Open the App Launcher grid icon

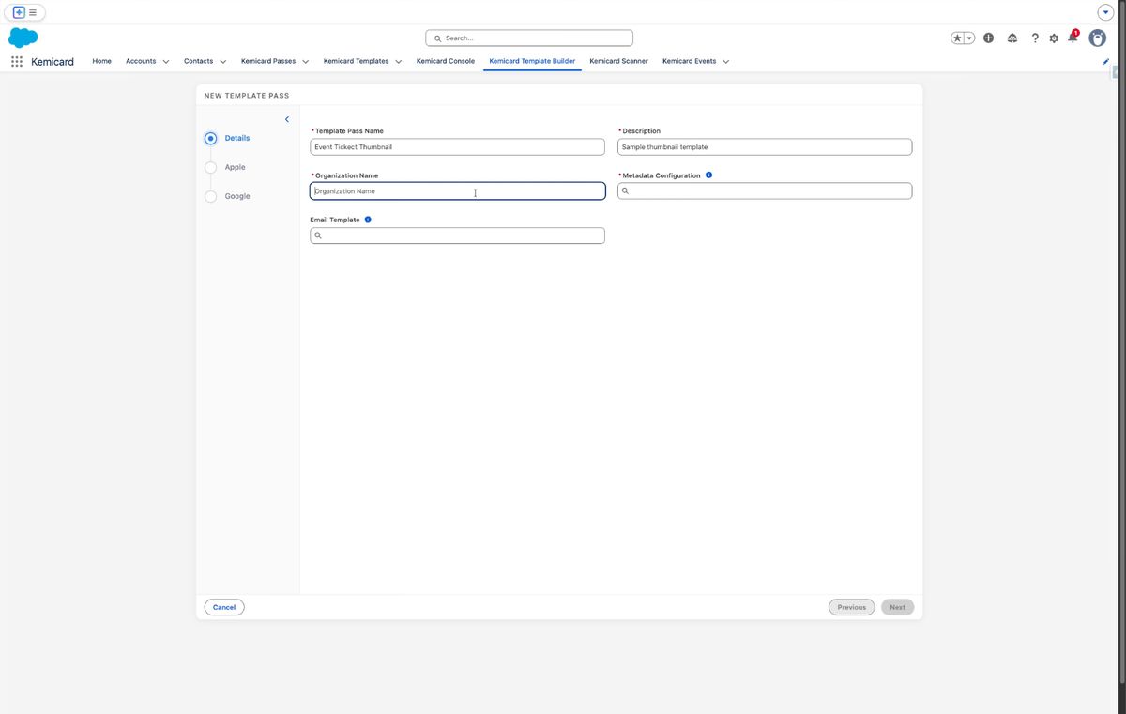(17, 61)
